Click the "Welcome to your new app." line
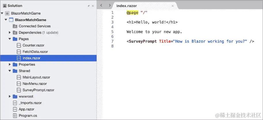 point(154,32)
